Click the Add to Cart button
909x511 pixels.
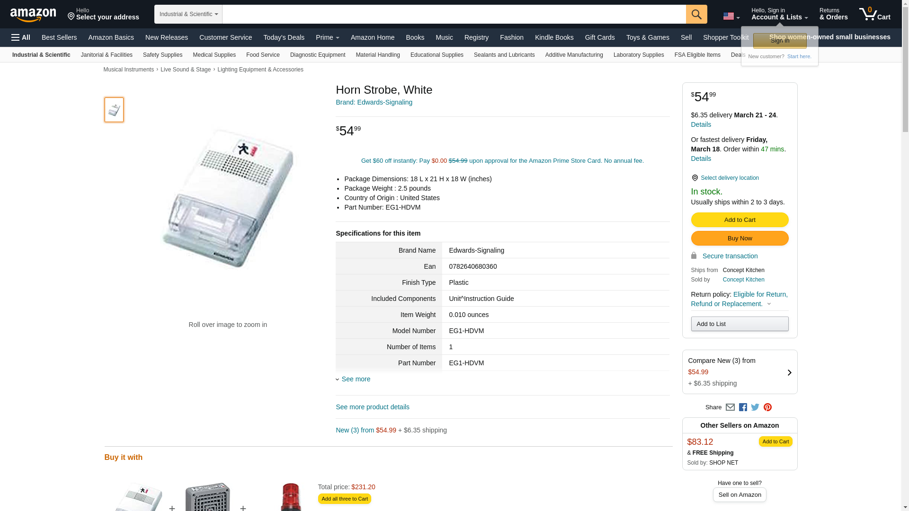740,220
